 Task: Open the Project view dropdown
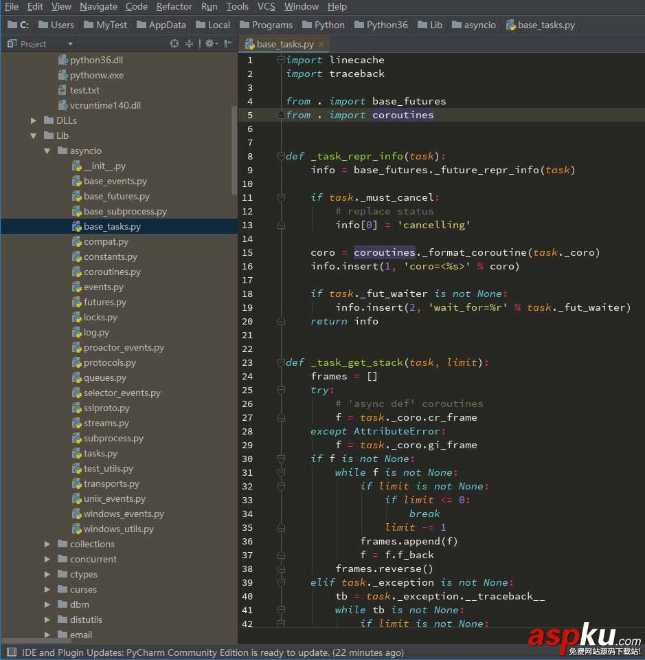(x=70, y=44)
